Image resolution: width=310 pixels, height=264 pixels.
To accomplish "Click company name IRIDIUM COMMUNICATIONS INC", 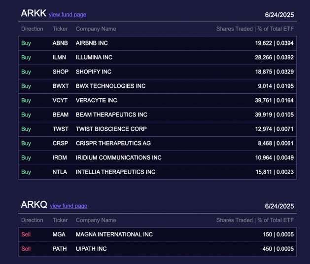I will (119, 158).
